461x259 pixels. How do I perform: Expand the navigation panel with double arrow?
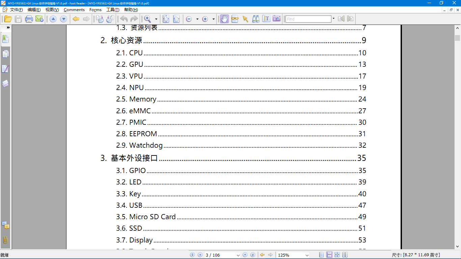[8, 27]
